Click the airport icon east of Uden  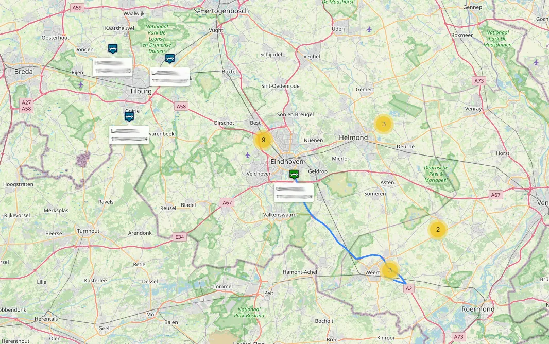point(369,29)
